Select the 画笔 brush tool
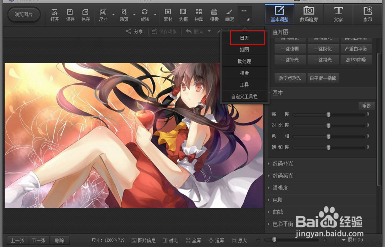The width and height of the screenshot is (385, 247). [x=229, y=15]
